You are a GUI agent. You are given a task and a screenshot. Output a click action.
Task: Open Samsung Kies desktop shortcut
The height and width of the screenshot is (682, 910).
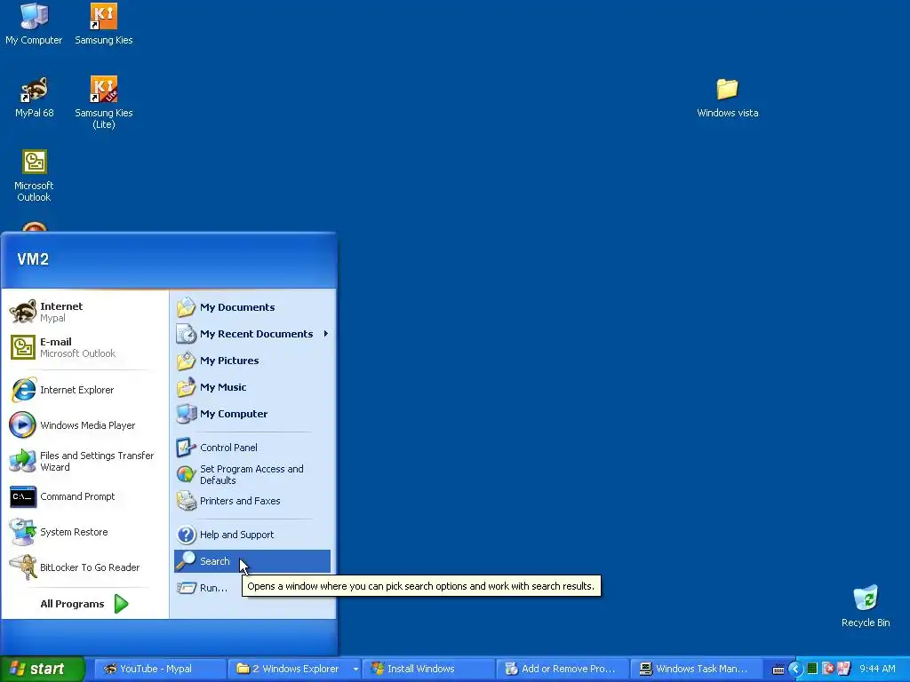(x=103, y=23)
